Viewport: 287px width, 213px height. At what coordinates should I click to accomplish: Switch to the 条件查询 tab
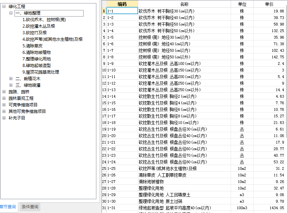tap(30, 207)
